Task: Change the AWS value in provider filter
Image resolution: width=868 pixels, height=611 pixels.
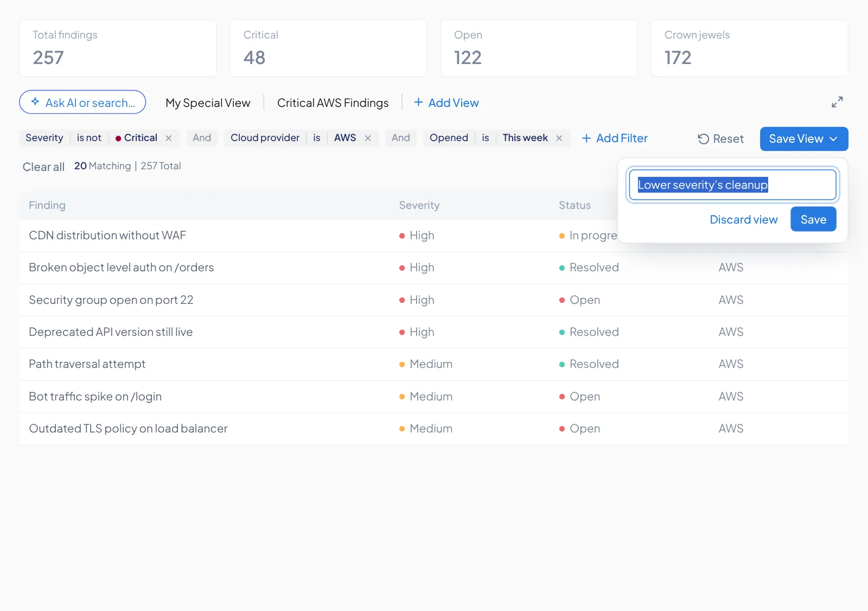Action: (x=345, y=138)
